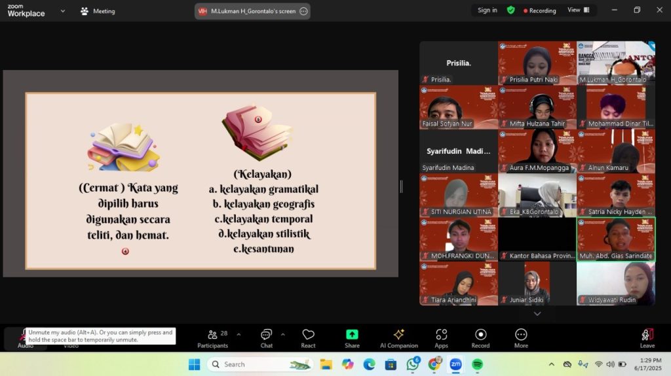Click the green encryption shield icon
671x376 pixels.
coord(510,10)
